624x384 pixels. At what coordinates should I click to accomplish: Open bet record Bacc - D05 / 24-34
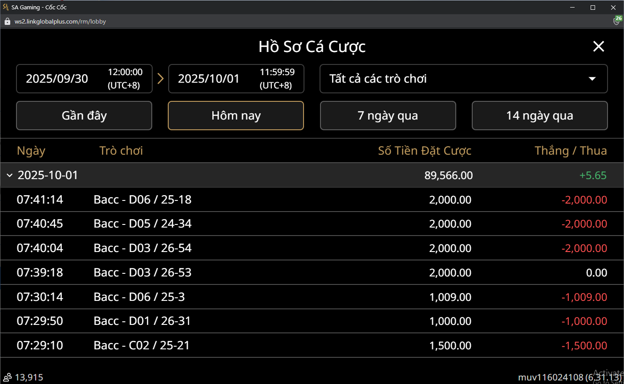[x=142, y=224]
